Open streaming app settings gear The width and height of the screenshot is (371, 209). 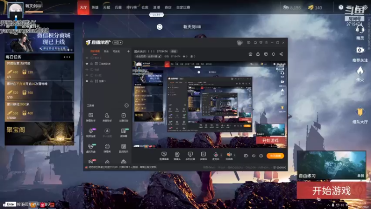(261, 156)
